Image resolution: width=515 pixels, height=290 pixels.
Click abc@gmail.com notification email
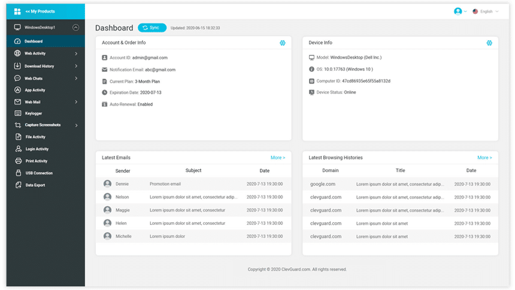(160, 70)
